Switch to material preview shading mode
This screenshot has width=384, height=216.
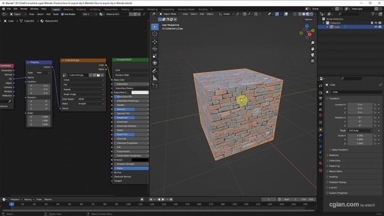[x=308, y=14]
